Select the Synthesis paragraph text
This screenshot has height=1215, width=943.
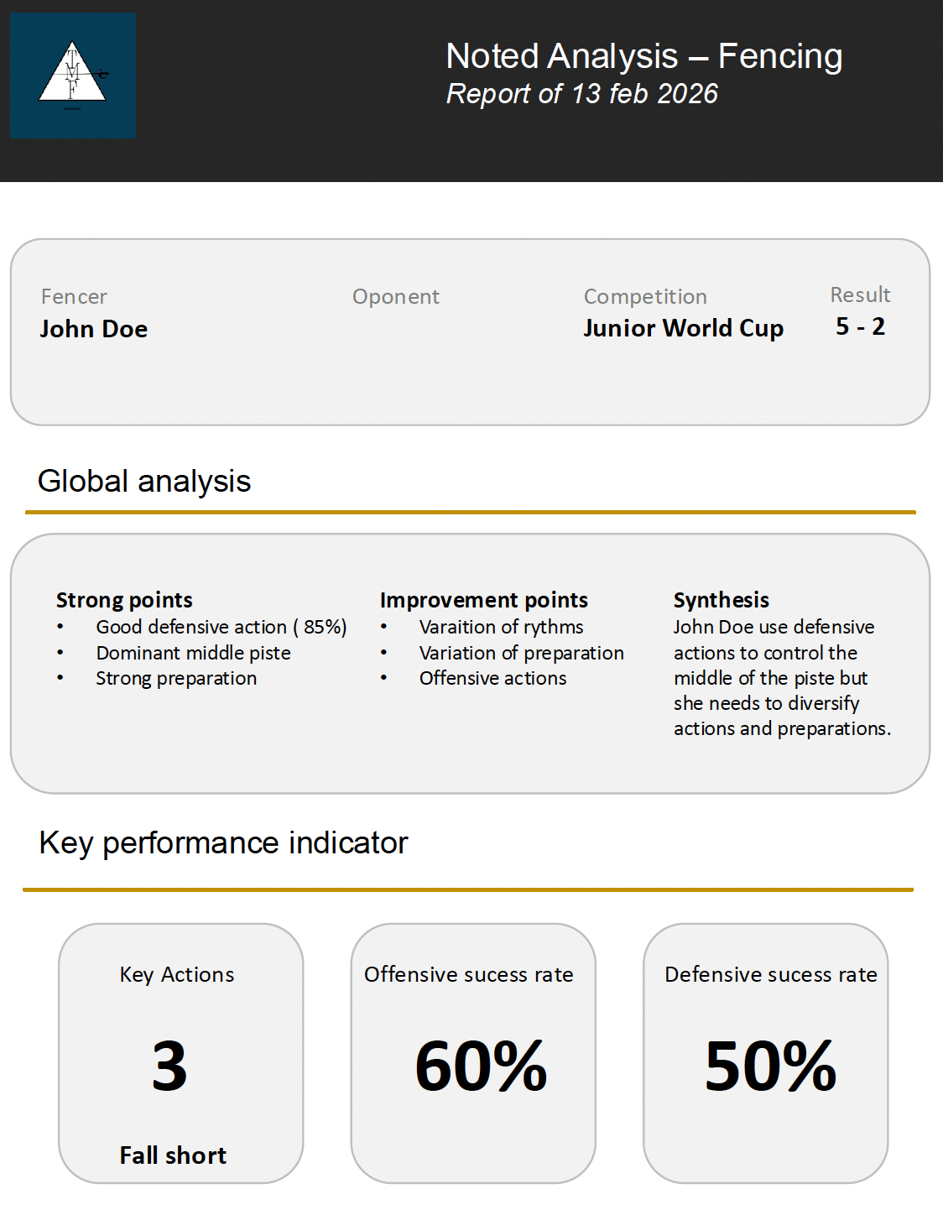coord(780,678)
